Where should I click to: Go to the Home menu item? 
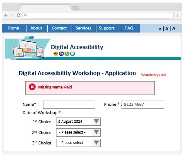[x=13, y=28]
